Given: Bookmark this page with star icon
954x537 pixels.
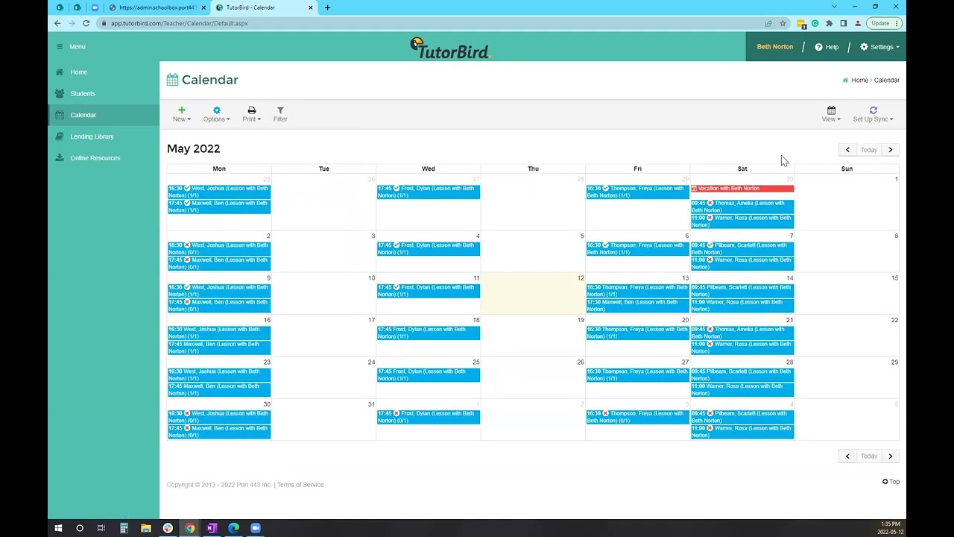Looking at the screenshot, I should click(x=783, y=23).
